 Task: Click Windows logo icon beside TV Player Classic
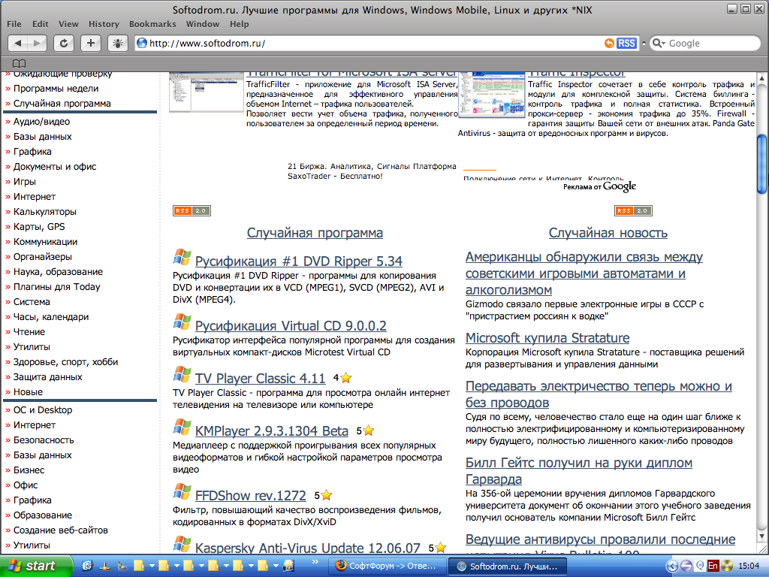182,375
